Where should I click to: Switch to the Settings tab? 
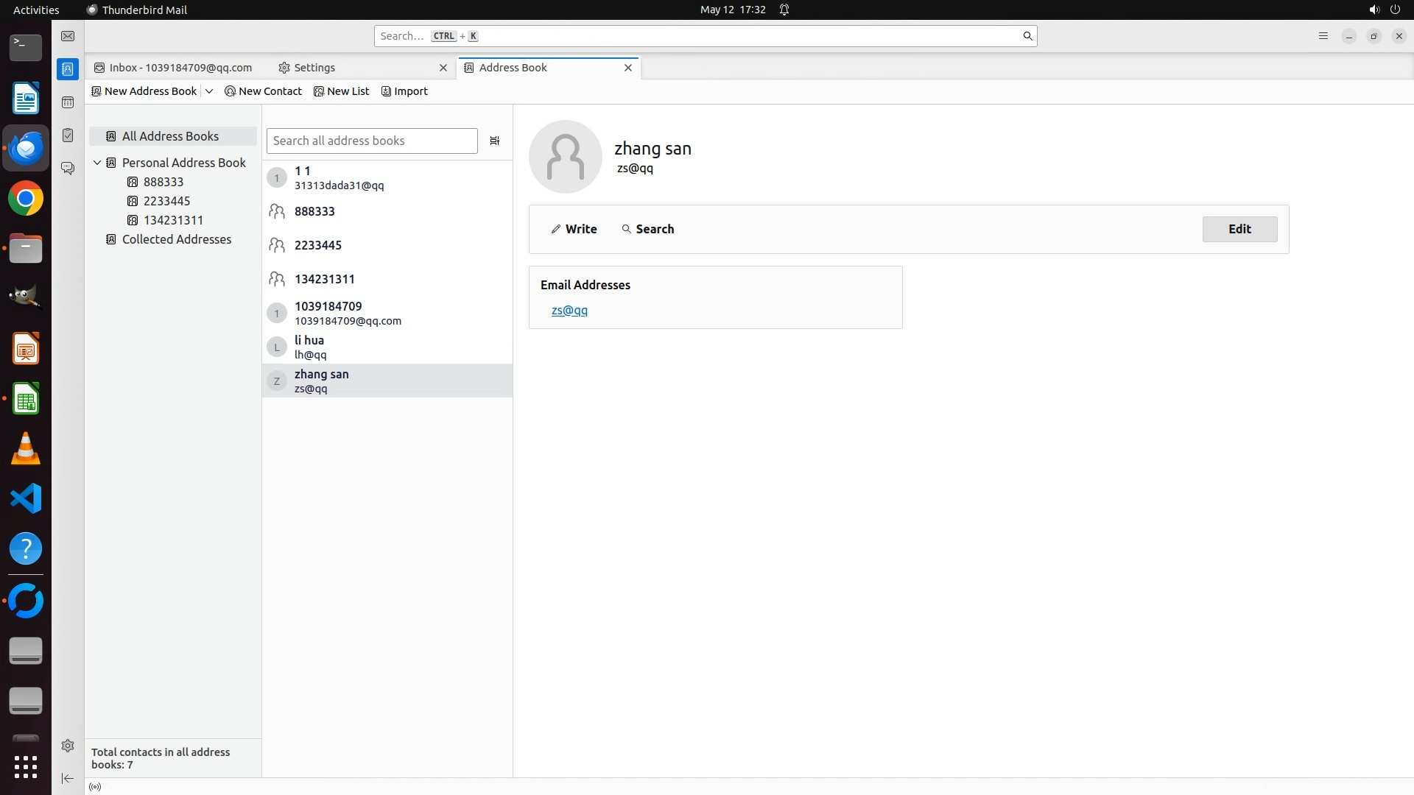coord(314,68)
